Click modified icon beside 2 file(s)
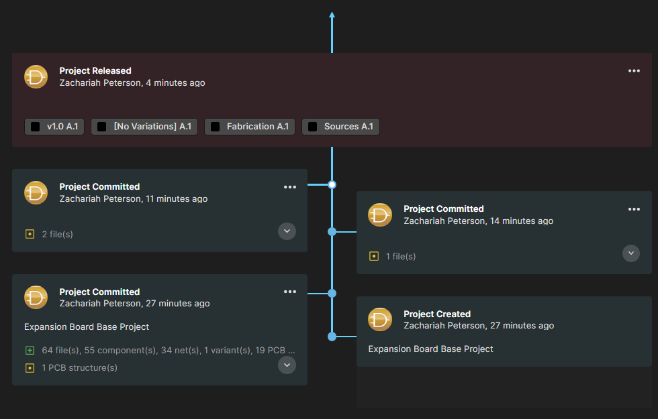This screenshot has height=419, width=658. [30, 234]
